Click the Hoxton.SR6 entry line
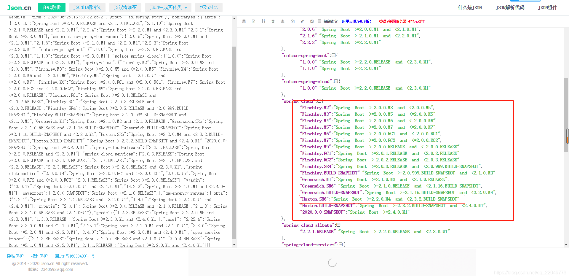Screen dimensions: 569x278 click(x=382, y=199)
